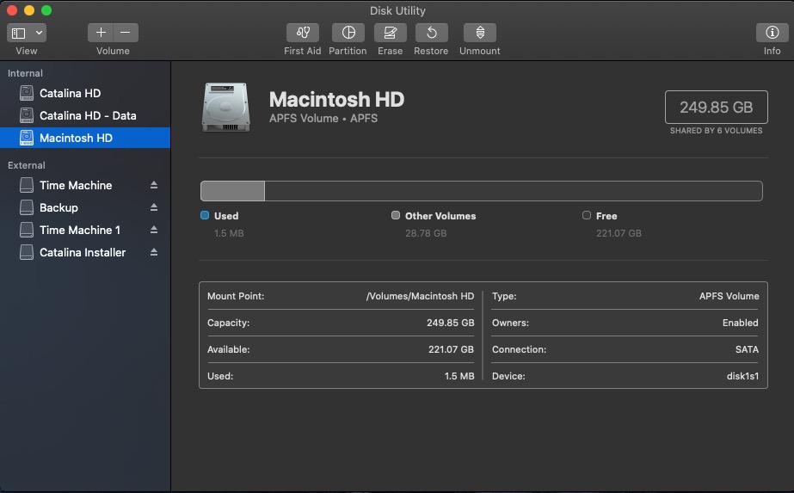
Task: Add a new volume with plus button
Action: pos(101,33)
